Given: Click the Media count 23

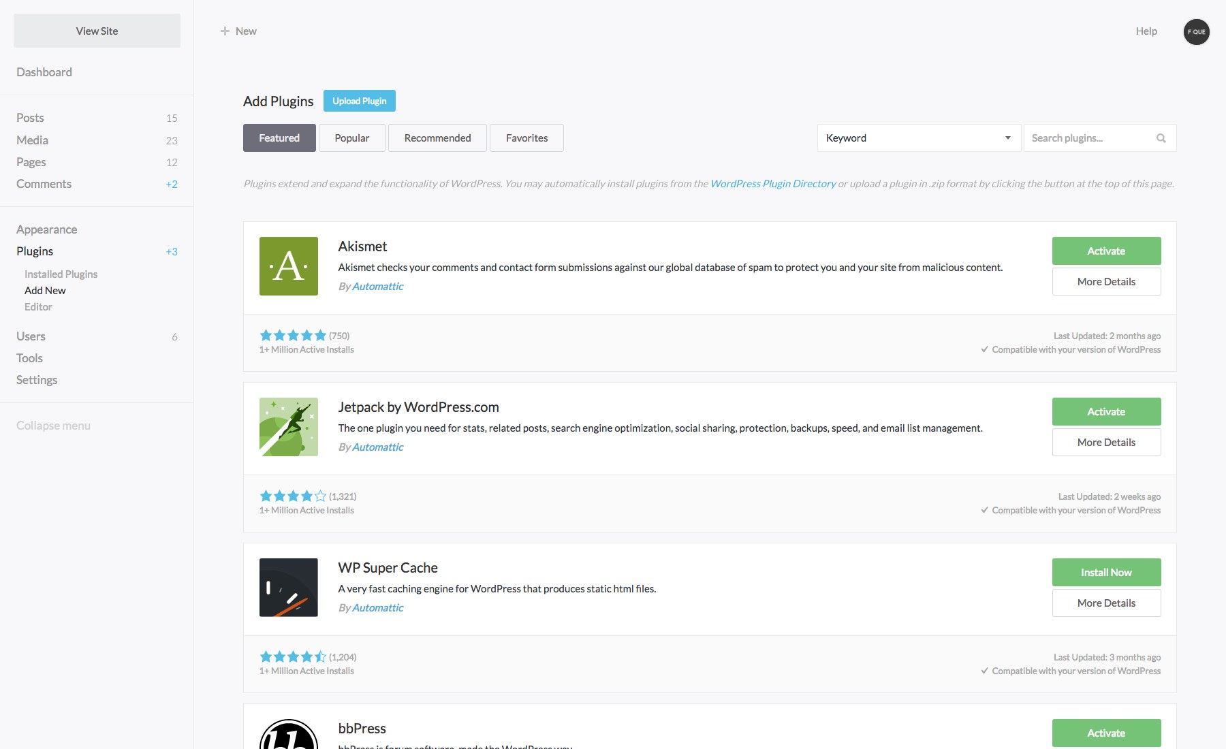Looking at the screenshot, I should 172,141.
